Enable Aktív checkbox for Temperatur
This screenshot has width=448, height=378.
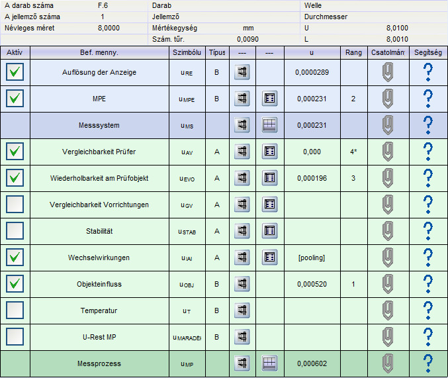pos(15,310)
